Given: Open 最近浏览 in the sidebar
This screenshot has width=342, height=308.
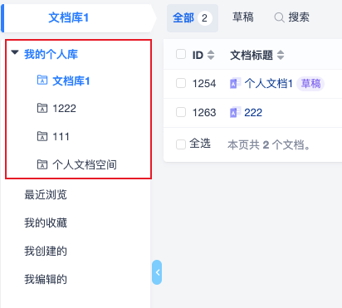Looking at the screenshot, I should [x=46, y=195].
